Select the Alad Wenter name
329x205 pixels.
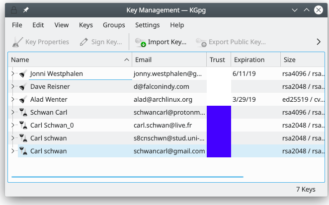tap(49, 99)
